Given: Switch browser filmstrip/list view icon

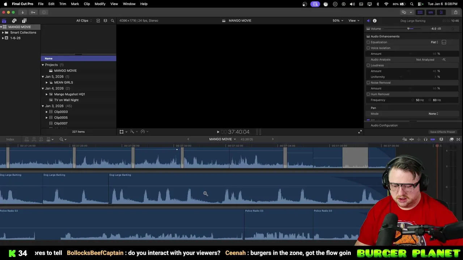Looking at the screenshot, I should coord(105,21).
